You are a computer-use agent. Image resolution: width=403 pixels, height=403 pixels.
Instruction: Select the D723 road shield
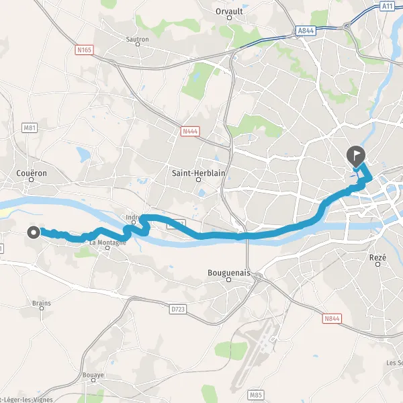(x=178, y=309)
